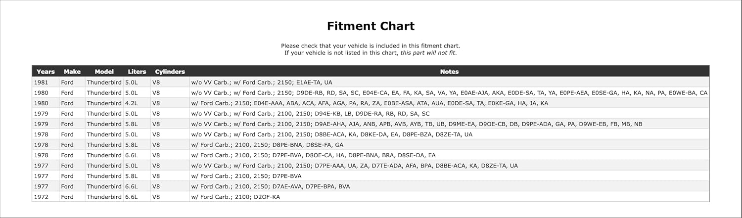742x218 pixels.
Task: Click notes cell containing D9AE-AHA
Action: click(417, 124)
